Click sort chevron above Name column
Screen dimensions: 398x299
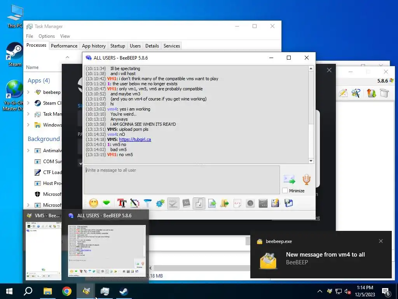point(67,57)
